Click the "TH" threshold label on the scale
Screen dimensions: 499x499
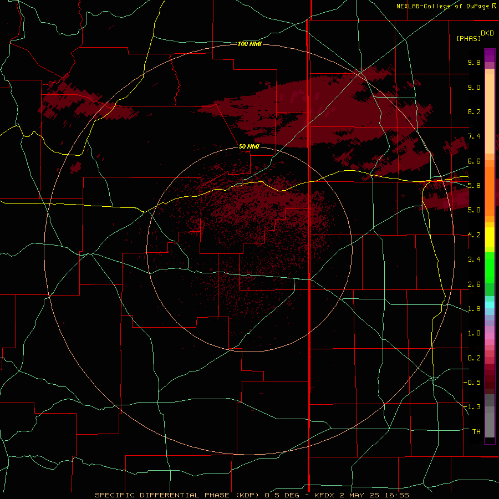pyautogui.click(x=476, y=432)
